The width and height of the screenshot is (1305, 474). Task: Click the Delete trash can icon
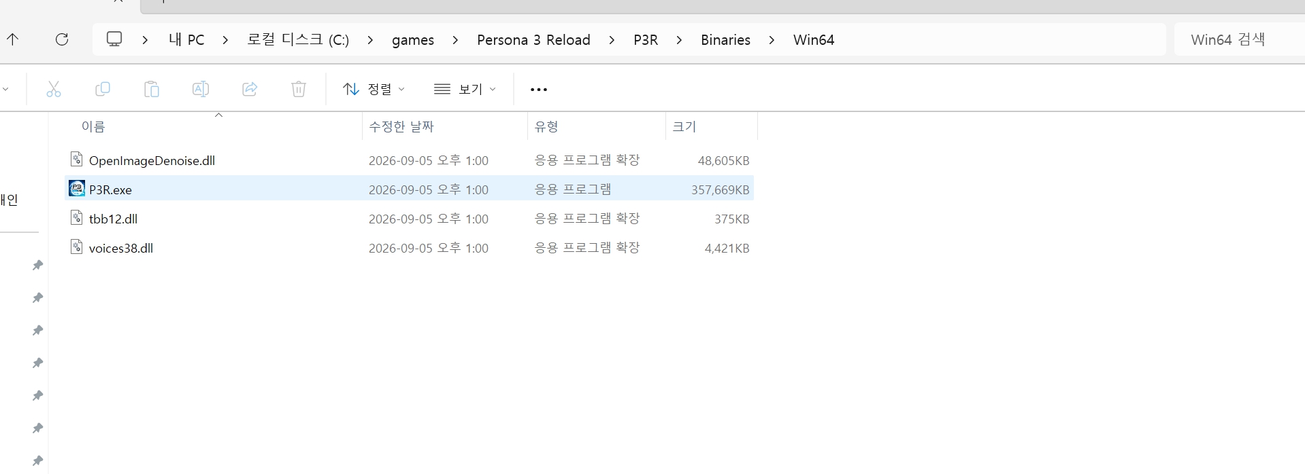pyautogui.click(x=299, y=89)
